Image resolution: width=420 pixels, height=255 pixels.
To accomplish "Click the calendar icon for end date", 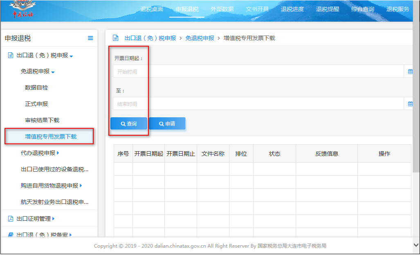I will (x=410, y=104).
